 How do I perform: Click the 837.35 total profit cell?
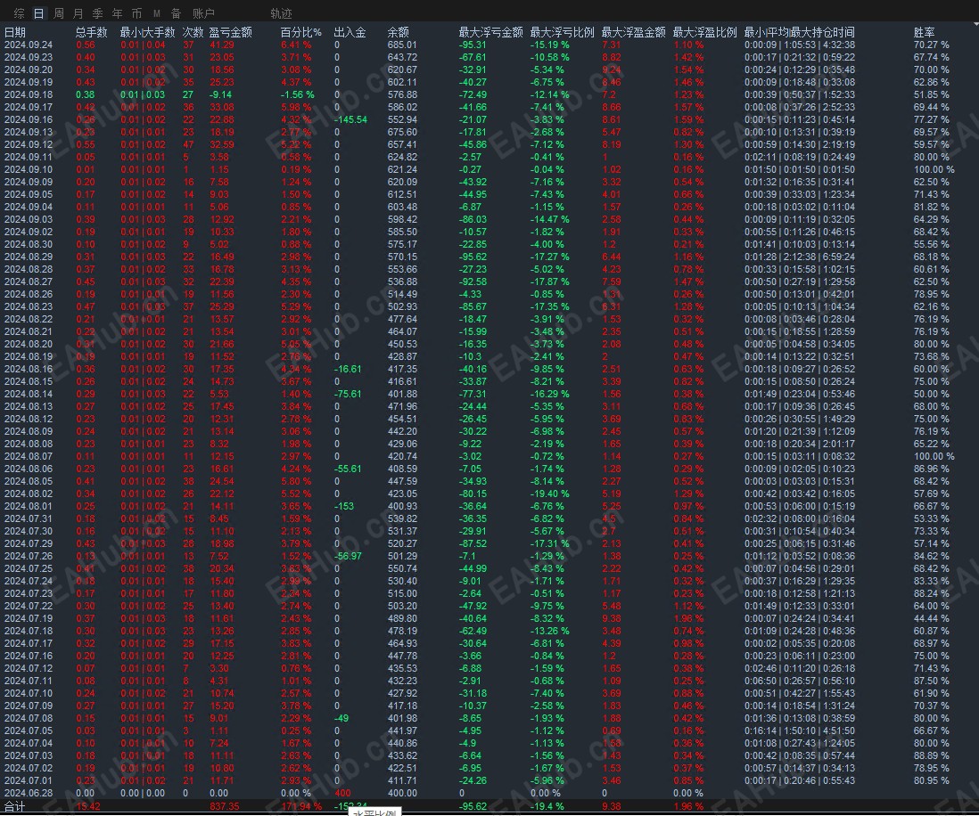[224, 806]
